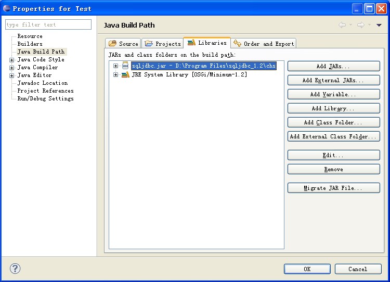The image size is (390, 282).
Task: Focus the type filter text field
Action: coord(48,24)
